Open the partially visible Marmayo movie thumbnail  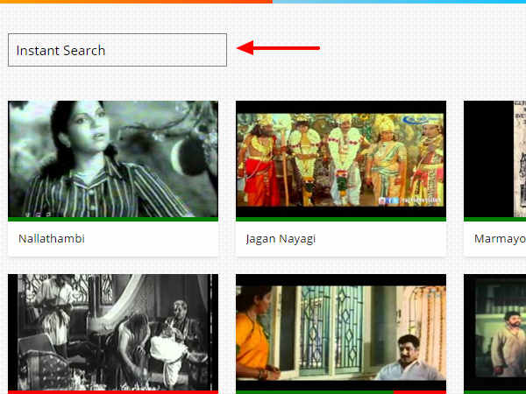click(x=495, y=158)
